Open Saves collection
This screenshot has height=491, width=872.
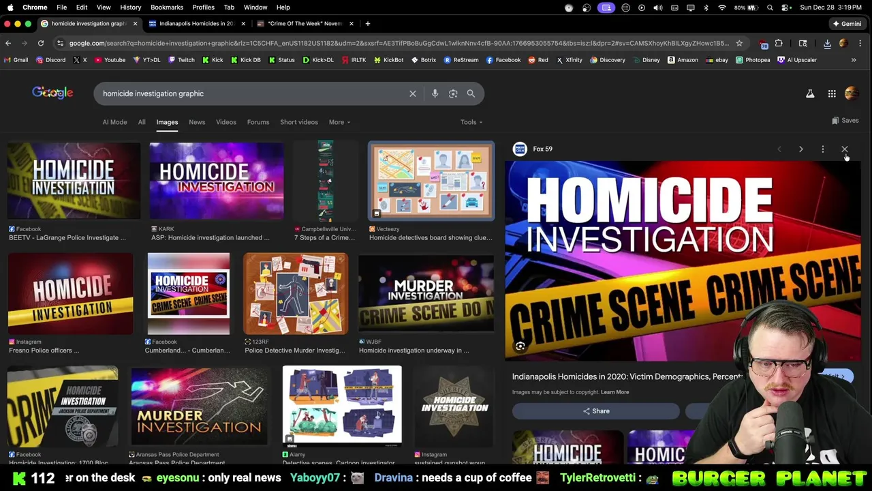coord(845,121)
